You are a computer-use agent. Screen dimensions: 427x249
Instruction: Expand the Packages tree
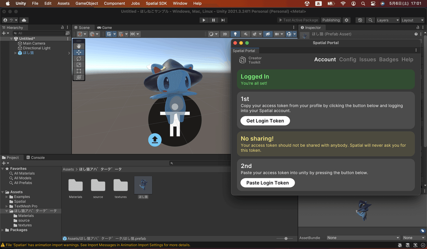click(x=3, y=230)
